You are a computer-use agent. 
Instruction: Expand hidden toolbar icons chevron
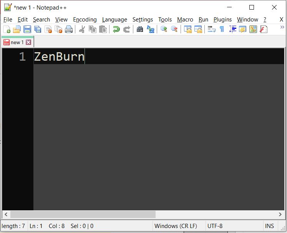282,27
